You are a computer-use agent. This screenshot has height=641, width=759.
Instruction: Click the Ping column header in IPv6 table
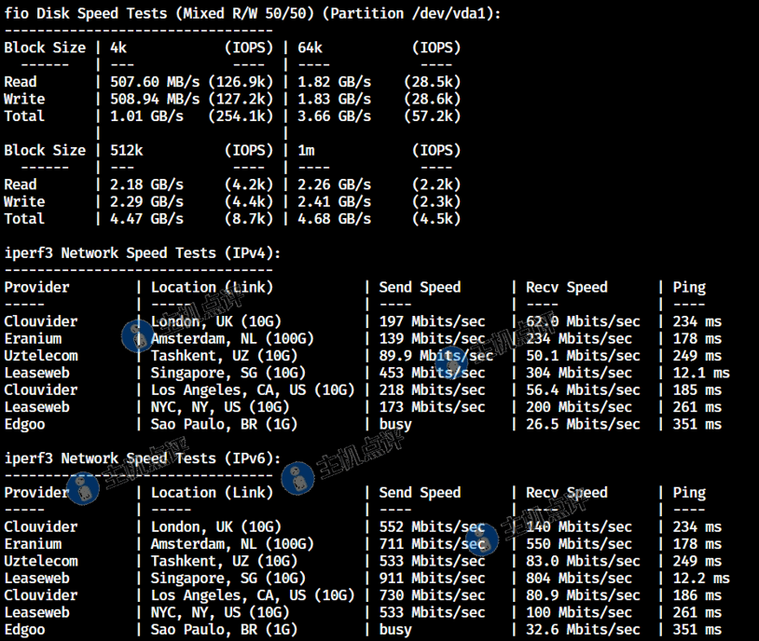689,493
